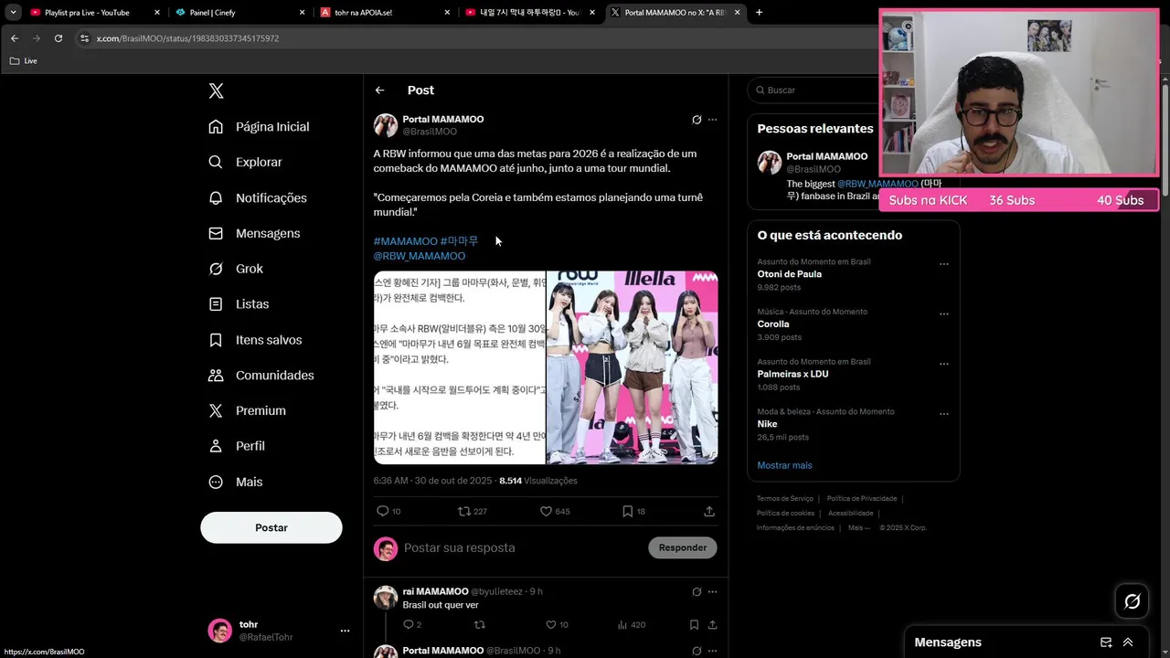Open options for Corolla trend
The width and height of the screenshot is (1170, 658).
tap(944, 314)
